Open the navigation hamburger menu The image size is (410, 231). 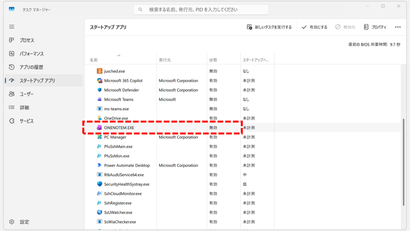[x=12, y=26]
